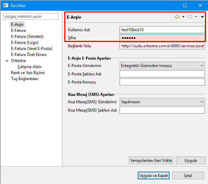The image size is (208, 184).
Task: Select E-Fatura (Yerel E-Posta) item
Action: click(31, 49)
